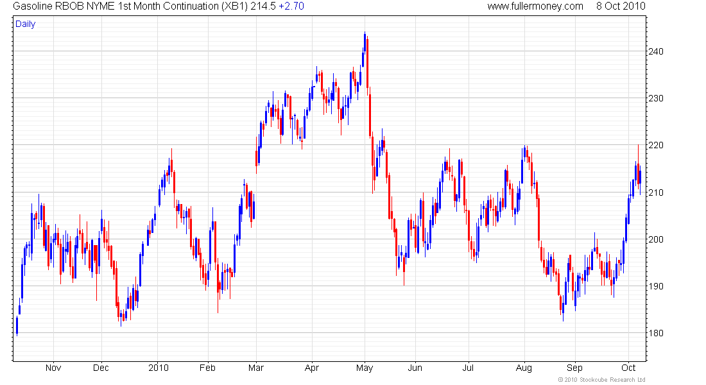Click the Dec date axis label
This screenshot has height=385, width=706.
point(101,368)
